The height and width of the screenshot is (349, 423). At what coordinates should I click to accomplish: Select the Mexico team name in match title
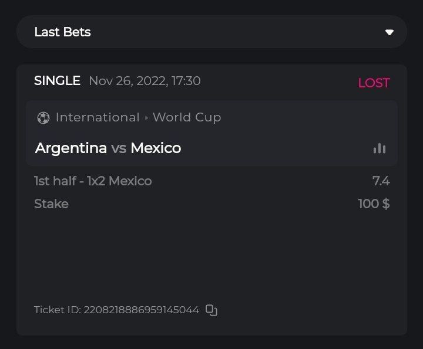(x=156, y=148)
